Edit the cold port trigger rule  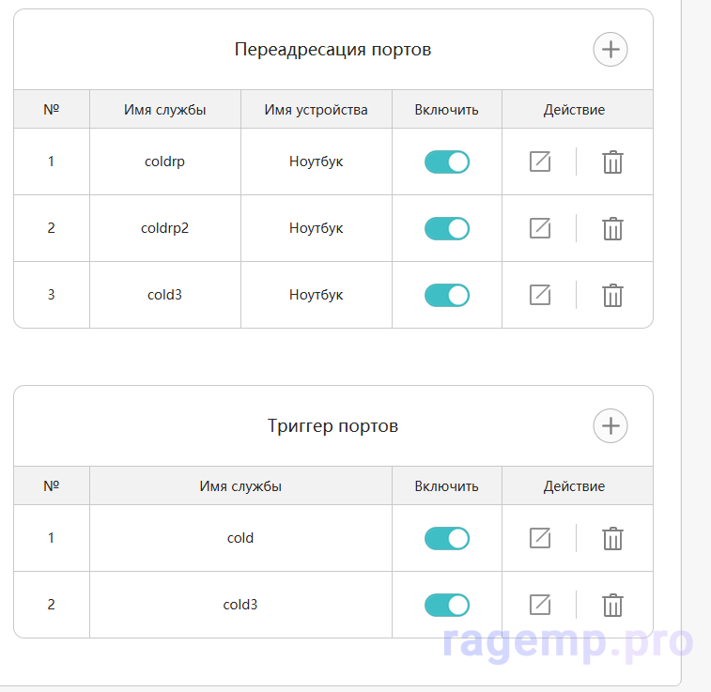click(x=540, y=538)
